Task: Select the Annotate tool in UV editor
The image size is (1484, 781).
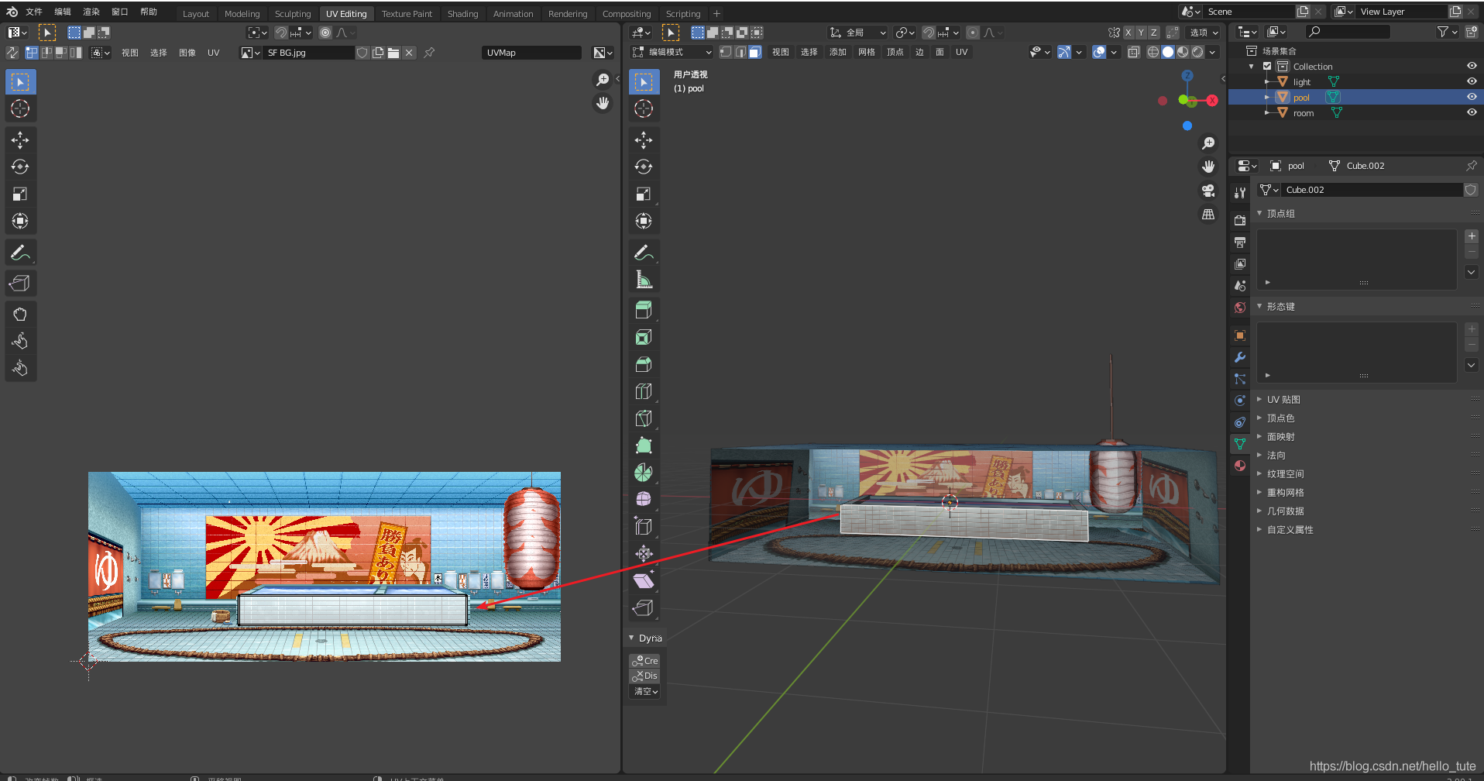Action: pyautogui.click(x=20, y=253)
